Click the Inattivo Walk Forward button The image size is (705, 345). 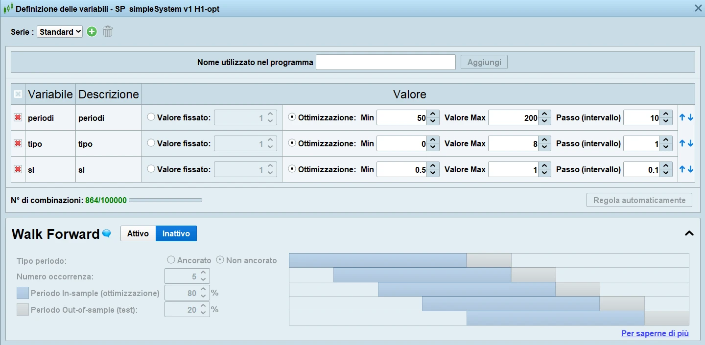pos(176,233)
